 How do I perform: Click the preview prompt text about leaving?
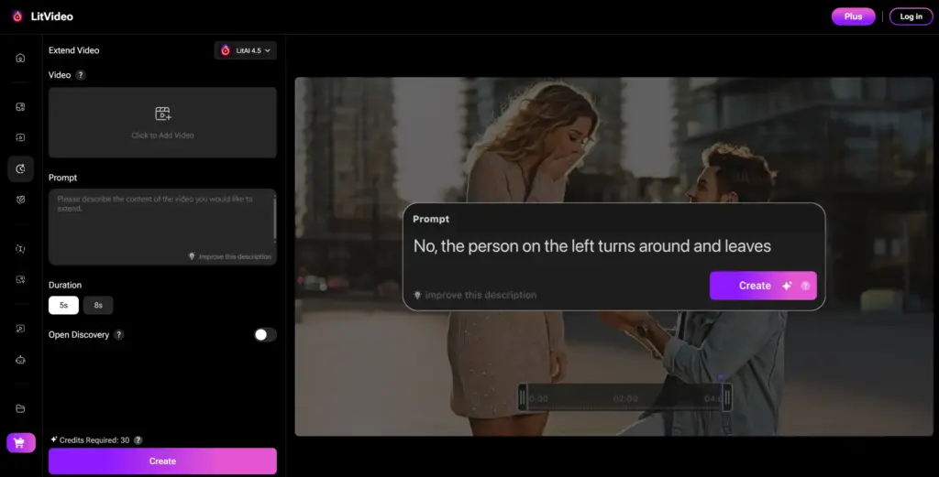592,245
